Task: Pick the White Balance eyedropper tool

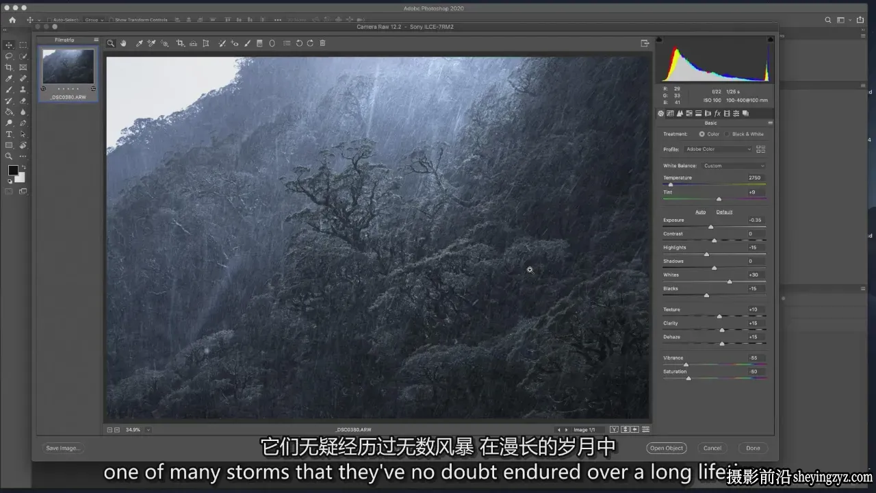Action: pyautogui.click(x=139, y=43)
